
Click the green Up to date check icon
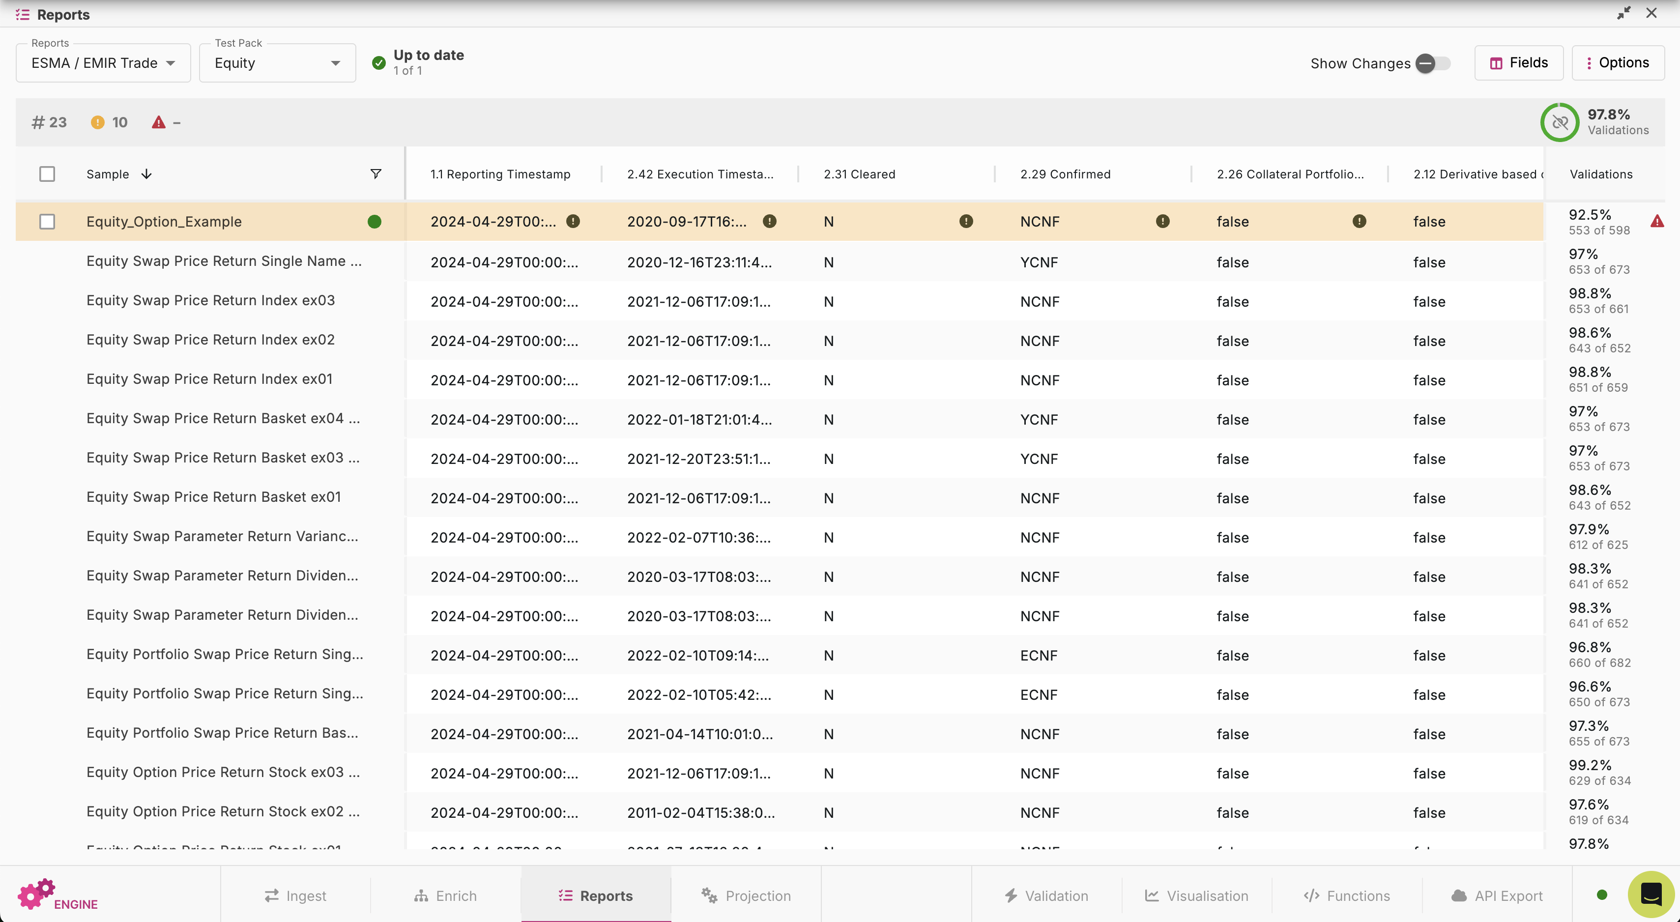coord(378,62)
